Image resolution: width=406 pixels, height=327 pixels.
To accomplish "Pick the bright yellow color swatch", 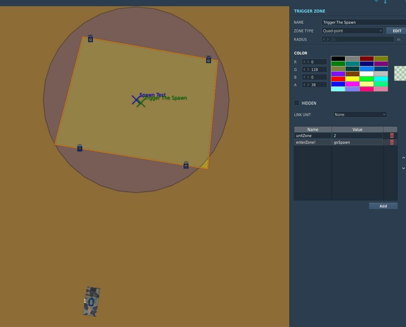I will click(352, 79).
